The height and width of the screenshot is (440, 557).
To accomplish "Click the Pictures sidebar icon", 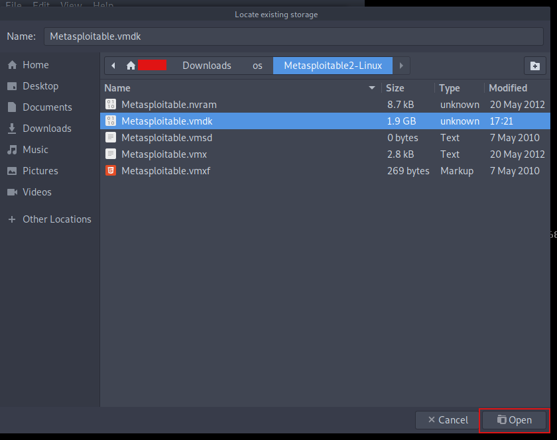I will (12, 171).
